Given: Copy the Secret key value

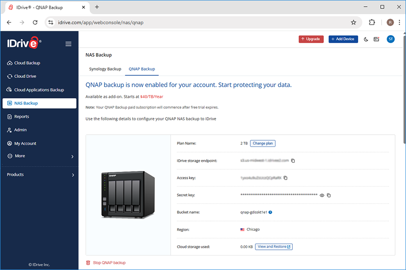Looking at the screenshot, I should 329,195.
